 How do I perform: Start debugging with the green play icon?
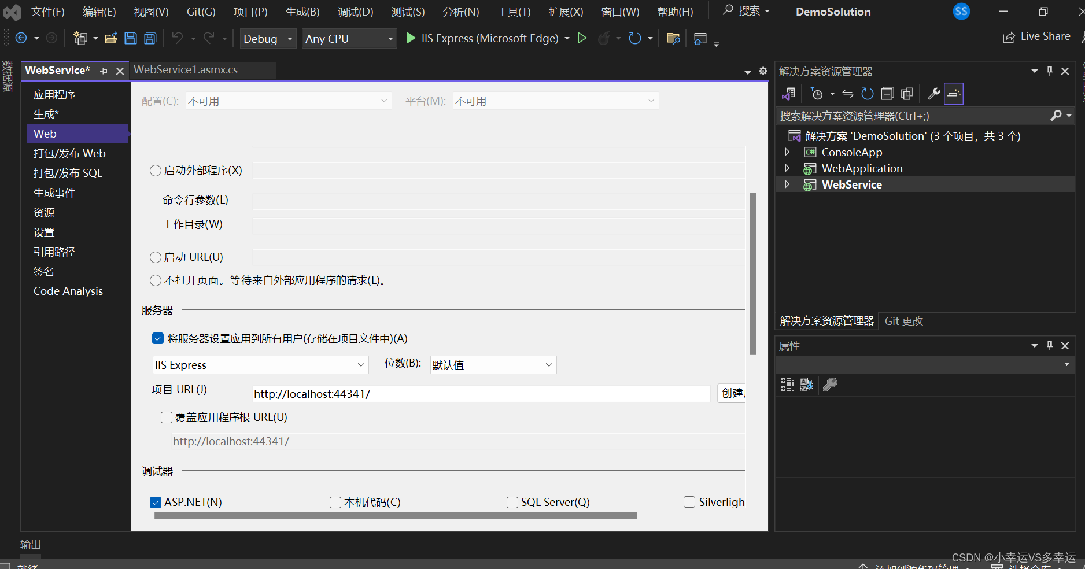coord(411,38)
